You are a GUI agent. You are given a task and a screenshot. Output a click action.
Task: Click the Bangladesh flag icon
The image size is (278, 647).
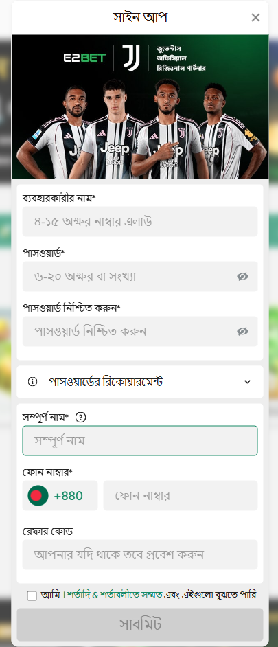coord(38,496)
